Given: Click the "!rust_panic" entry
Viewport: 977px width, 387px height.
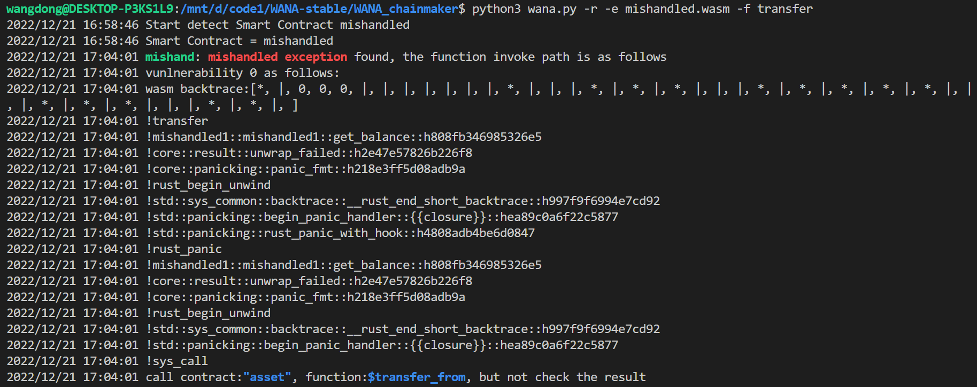Looking at the screenshot, I should [x=184, y=249].
